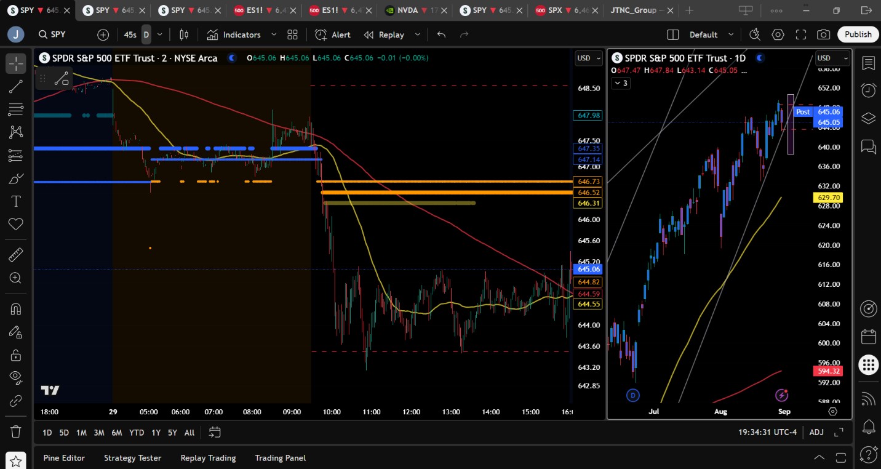Toggle stay in drawing mode pencil lock
Image resolution: width=881 pixels, height=469 pixels.
coord(16,332)
